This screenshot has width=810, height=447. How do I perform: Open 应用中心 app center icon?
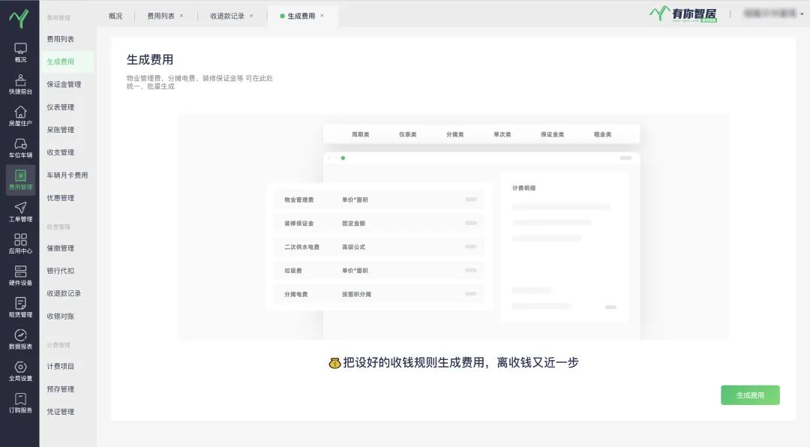point(20,240)
